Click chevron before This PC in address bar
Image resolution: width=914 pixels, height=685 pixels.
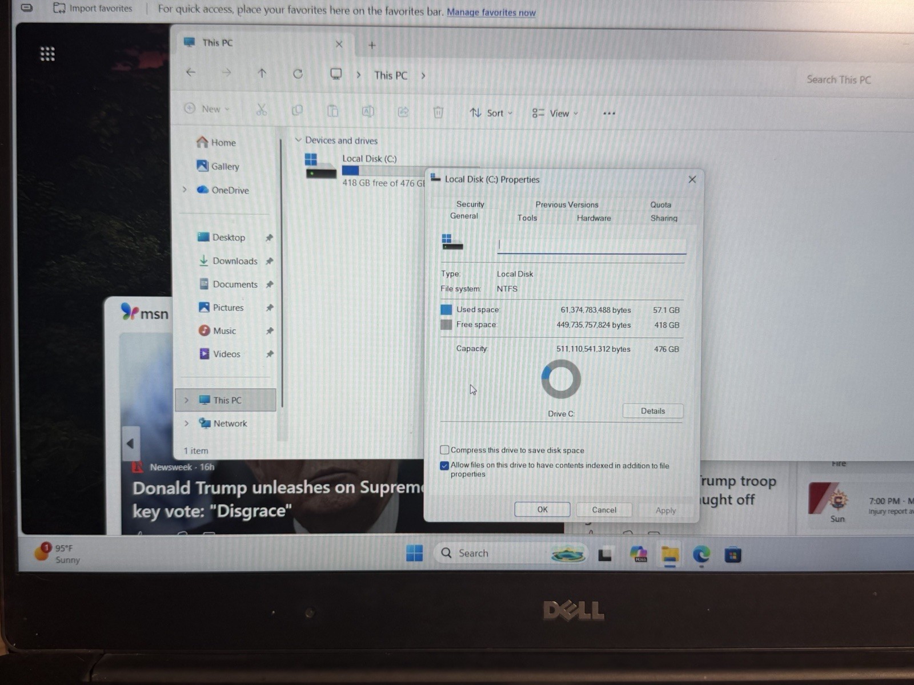point(359,75)
